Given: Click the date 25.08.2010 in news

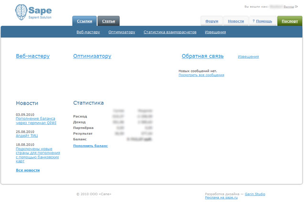Looking at the screenshot, I should (25, 131).
